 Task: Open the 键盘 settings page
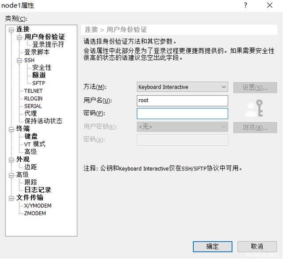coord(31,136)
